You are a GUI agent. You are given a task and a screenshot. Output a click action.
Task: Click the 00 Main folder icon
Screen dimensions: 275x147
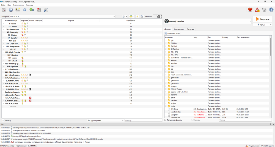click(169, 43)
